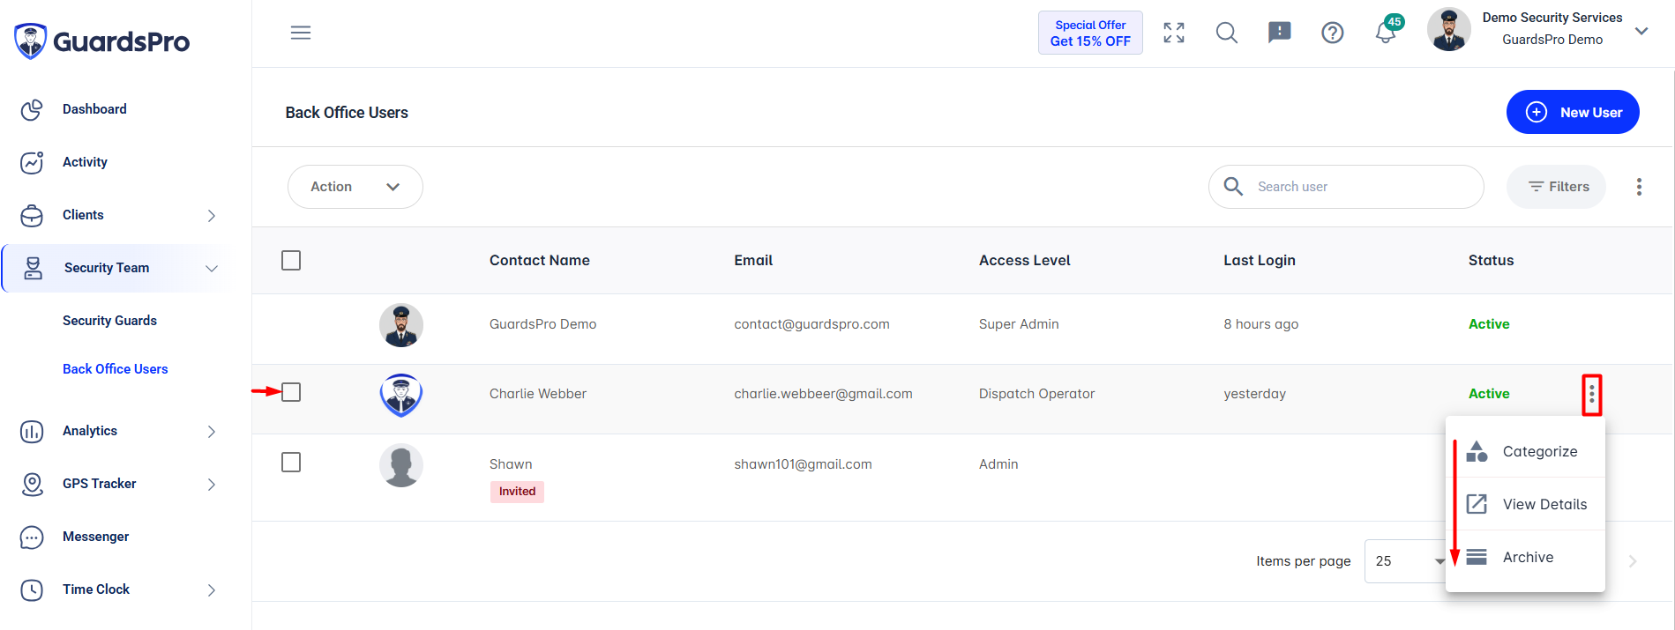1675x630 pixels.
Task: Focus the Search user field
Action: pos(1346,187)
